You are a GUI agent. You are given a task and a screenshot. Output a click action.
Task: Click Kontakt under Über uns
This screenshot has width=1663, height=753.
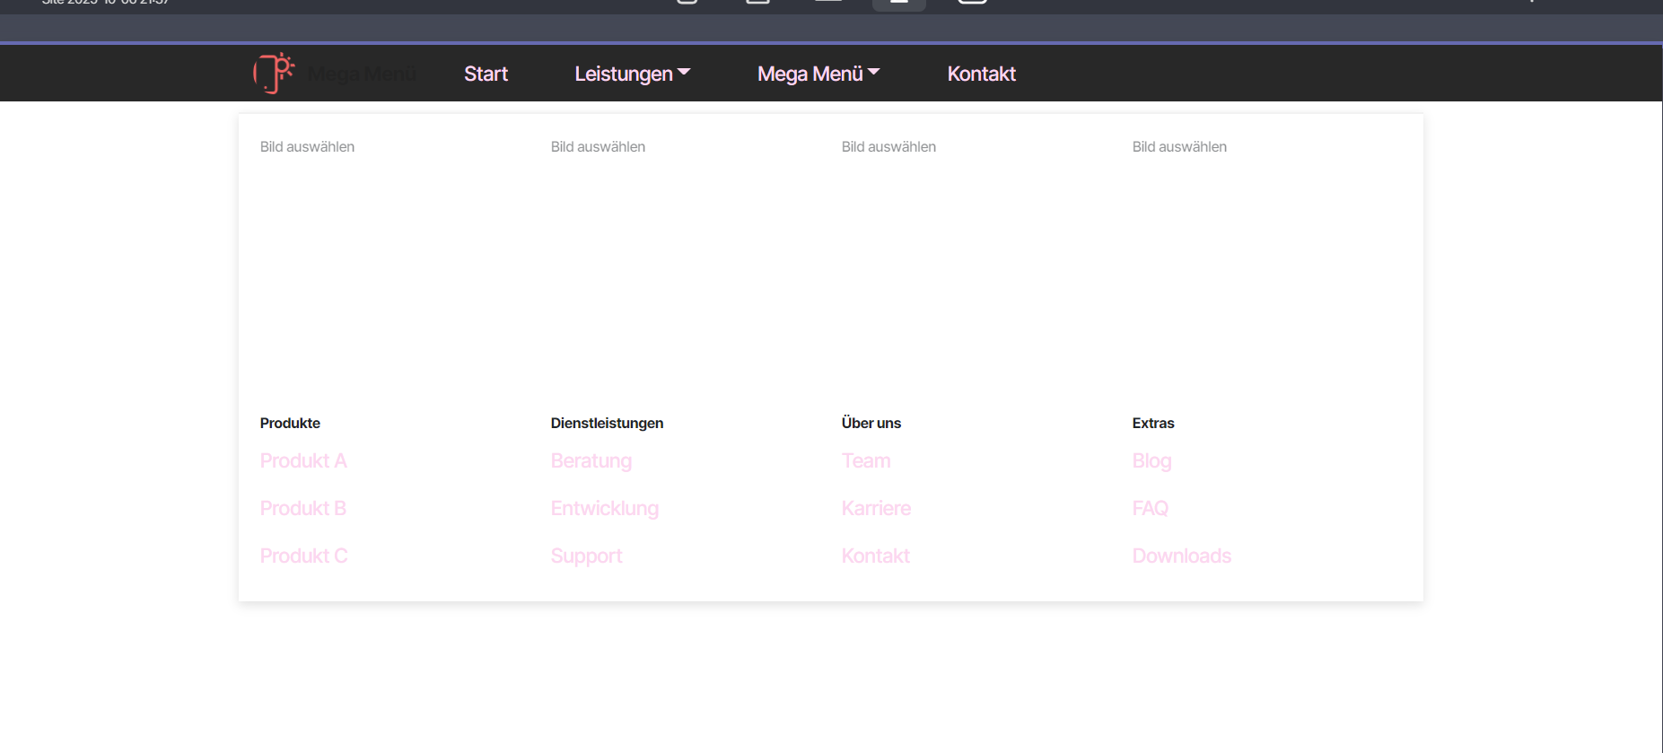876,556
